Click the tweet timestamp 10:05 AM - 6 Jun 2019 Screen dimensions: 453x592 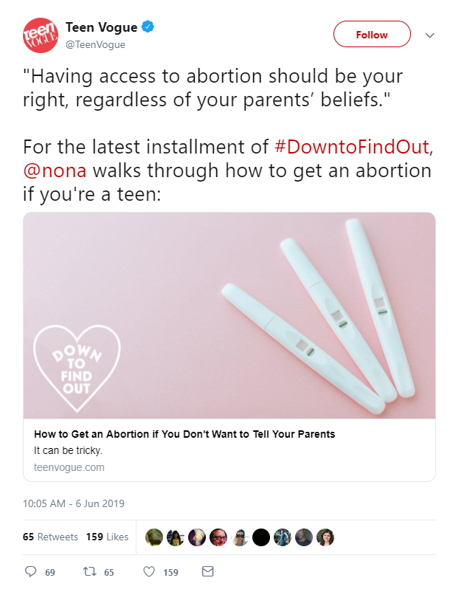point(74,504)
